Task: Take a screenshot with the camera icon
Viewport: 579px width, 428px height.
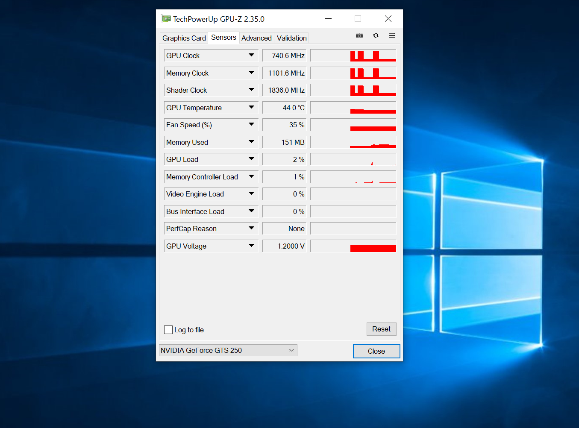Action: pyautogui.click(x=359, y=35)
